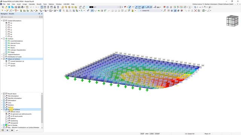Image resolution: width=241 pixels, height=135 pixels.
Task: Toggle the Result Values checkbox
Action: pos(4,94)
